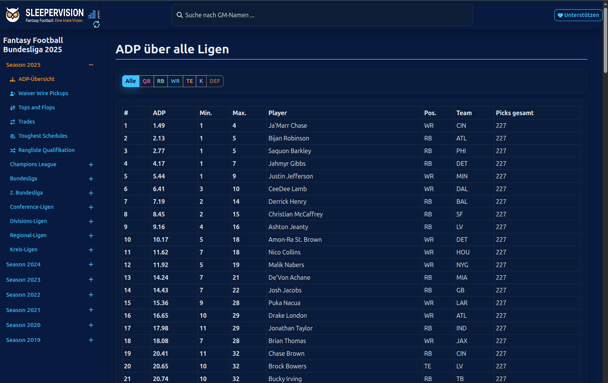Click the SleeperVision owl logo
608x383 pixels.
tap(13, 15)
